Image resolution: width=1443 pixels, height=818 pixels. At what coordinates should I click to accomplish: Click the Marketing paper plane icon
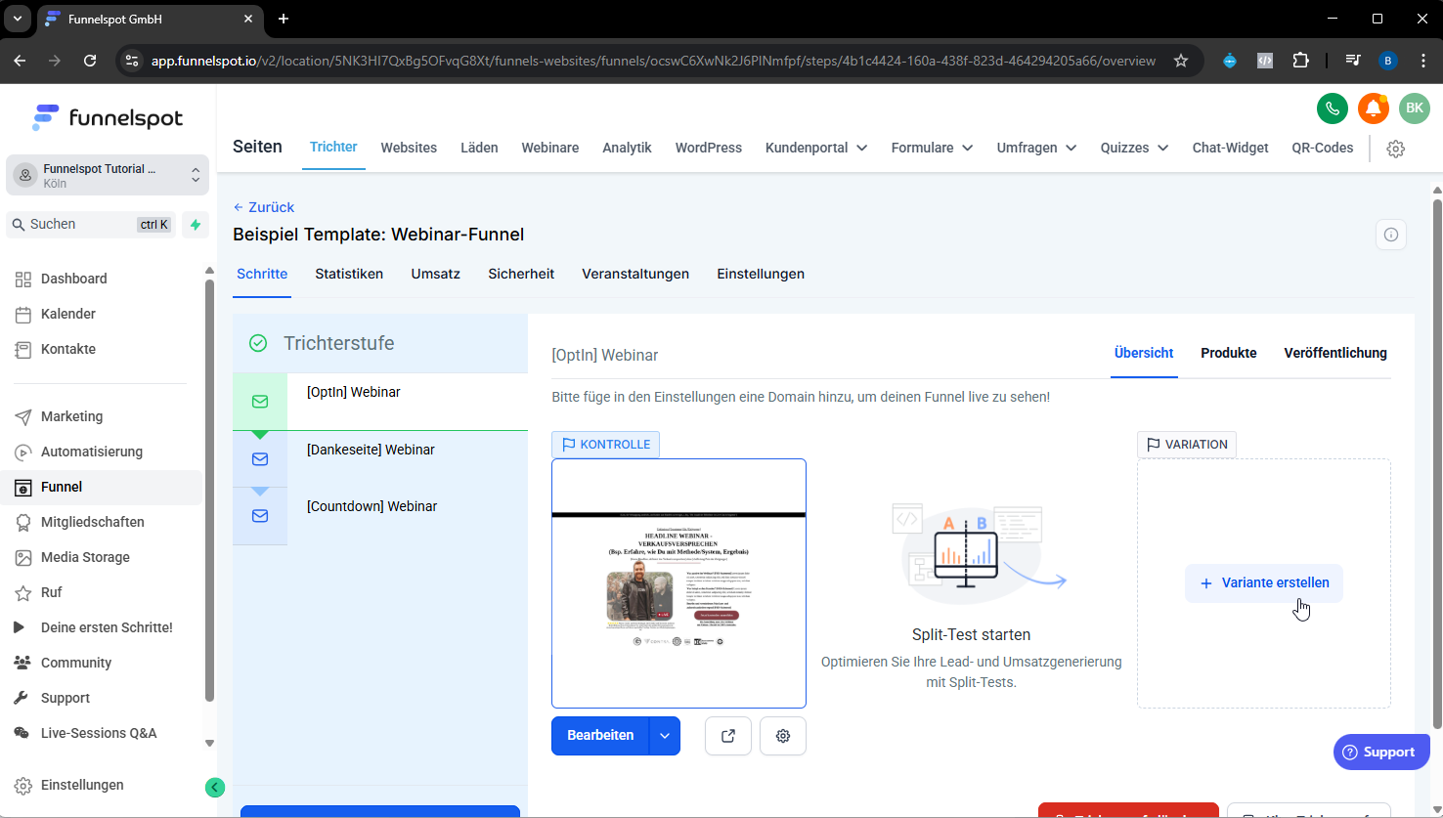23,416
